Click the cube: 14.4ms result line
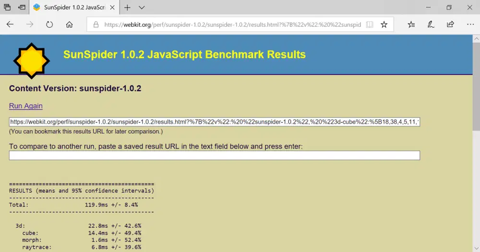This screenshot has width=480, height=252. (82, 233)
